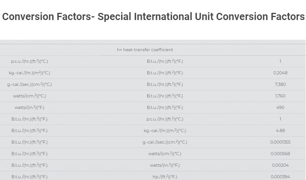Click the Conversion Factors page title heading
The image size is (306, 180).
pyautogui.click(x=153, y=17)
